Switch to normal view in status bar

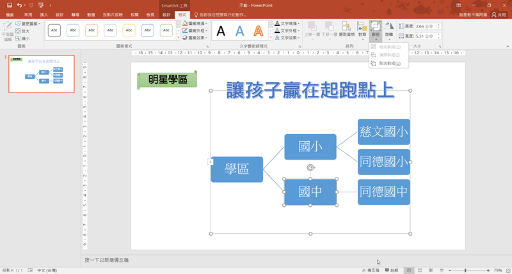pos(409,270)
